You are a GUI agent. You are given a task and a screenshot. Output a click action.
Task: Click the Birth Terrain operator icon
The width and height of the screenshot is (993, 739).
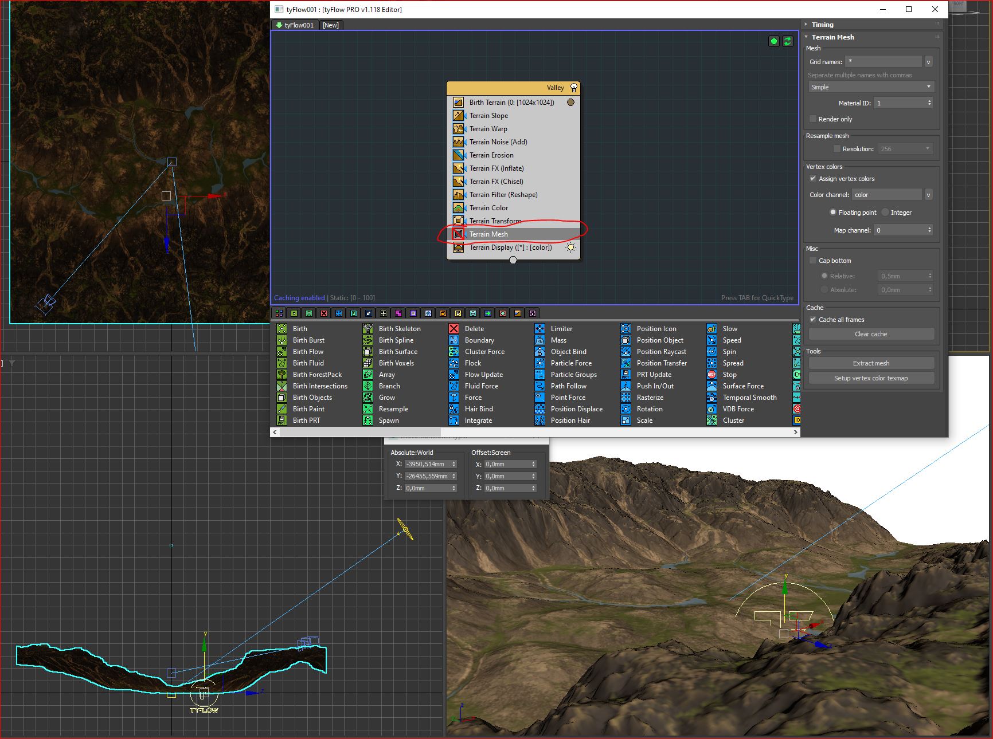pyautogui.click(x=458, y=103)
